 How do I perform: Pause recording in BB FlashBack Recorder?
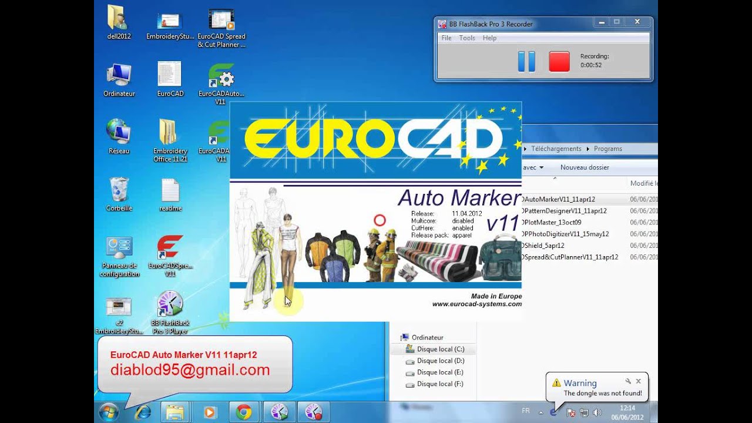click(x=526, y=61)
